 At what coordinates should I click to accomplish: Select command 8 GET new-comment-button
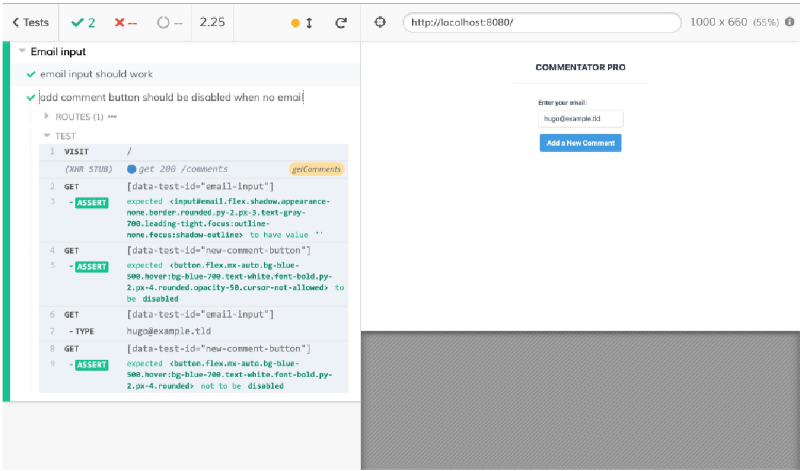pos(193,348)
